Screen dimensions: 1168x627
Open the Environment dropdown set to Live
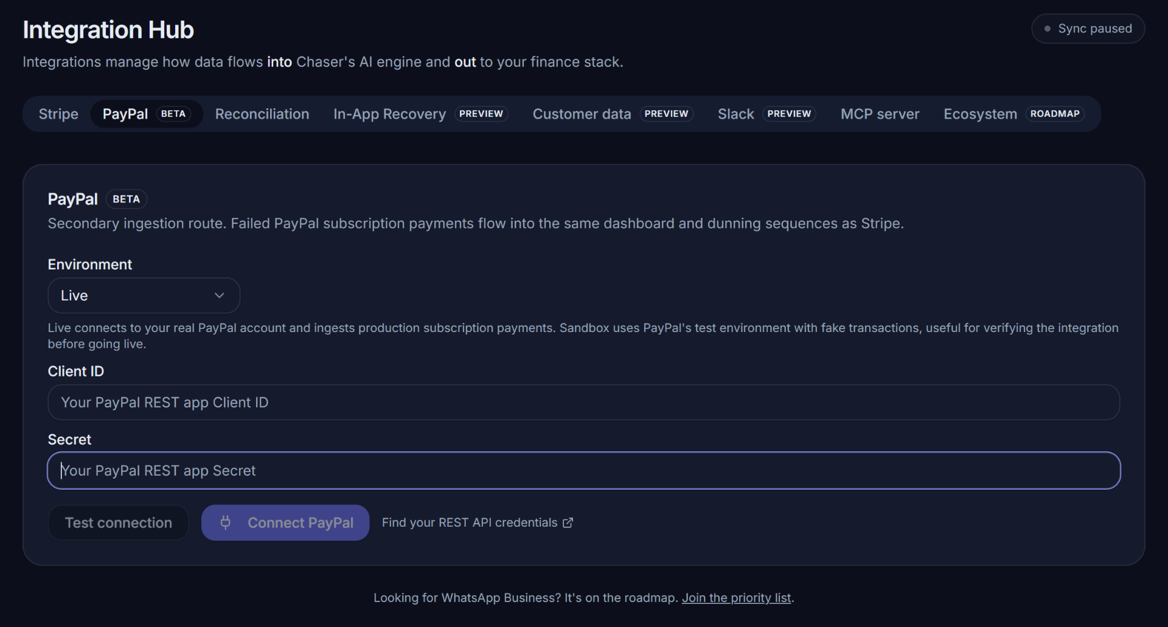point(144,296)
